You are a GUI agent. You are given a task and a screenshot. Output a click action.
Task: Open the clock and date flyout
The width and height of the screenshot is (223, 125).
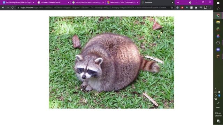[218, 114]
